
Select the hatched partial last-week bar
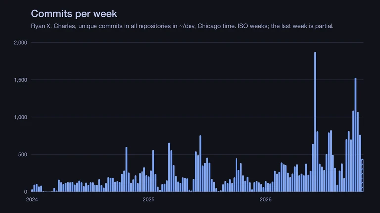tap(362, 176)
